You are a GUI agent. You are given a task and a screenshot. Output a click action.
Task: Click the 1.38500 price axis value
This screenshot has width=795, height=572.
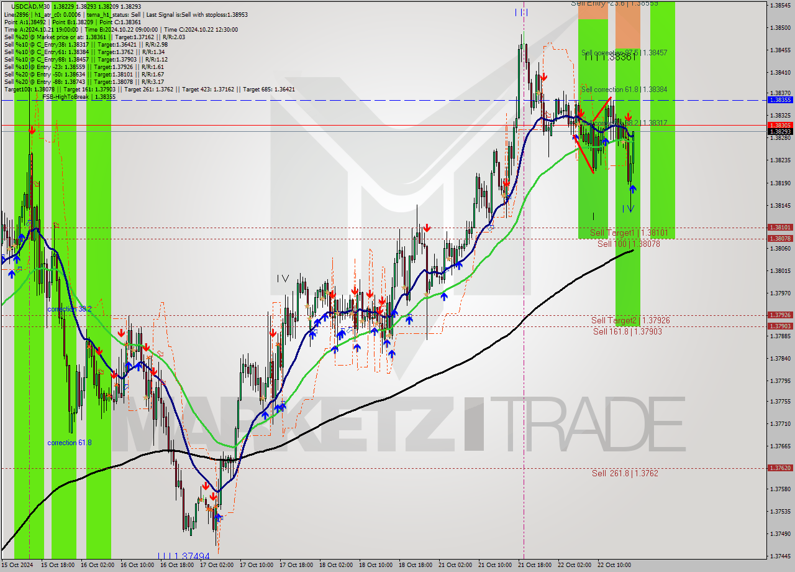click(x=780, y=28)
